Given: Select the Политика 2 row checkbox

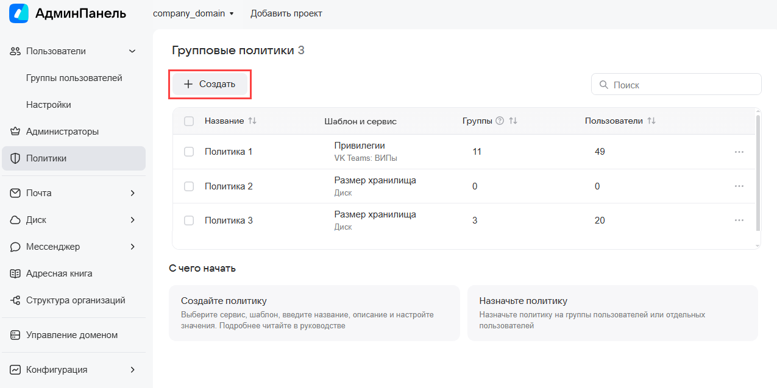Looking at the screenshot, I should pyautogui.click(x=189, y=186).
